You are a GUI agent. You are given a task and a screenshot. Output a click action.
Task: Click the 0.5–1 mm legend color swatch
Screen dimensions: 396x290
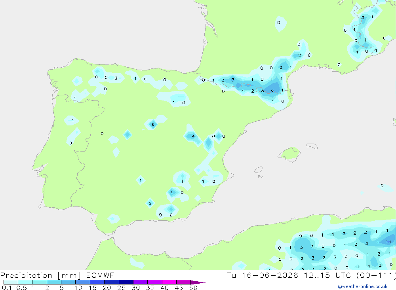[x=25, y=282]
